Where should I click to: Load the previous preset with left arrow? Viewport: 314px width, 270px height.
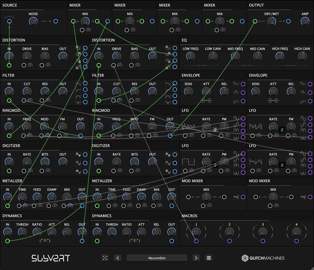tap(118, 258)
